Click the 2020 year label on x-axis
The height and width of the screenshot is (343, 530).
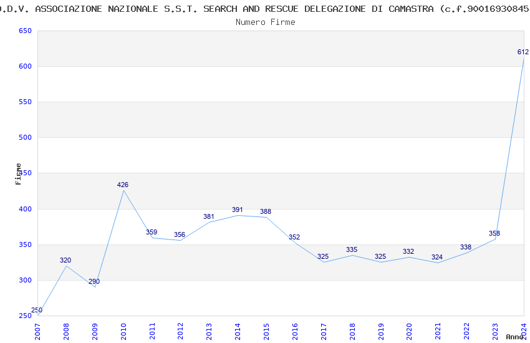click(x=409, y=330)
